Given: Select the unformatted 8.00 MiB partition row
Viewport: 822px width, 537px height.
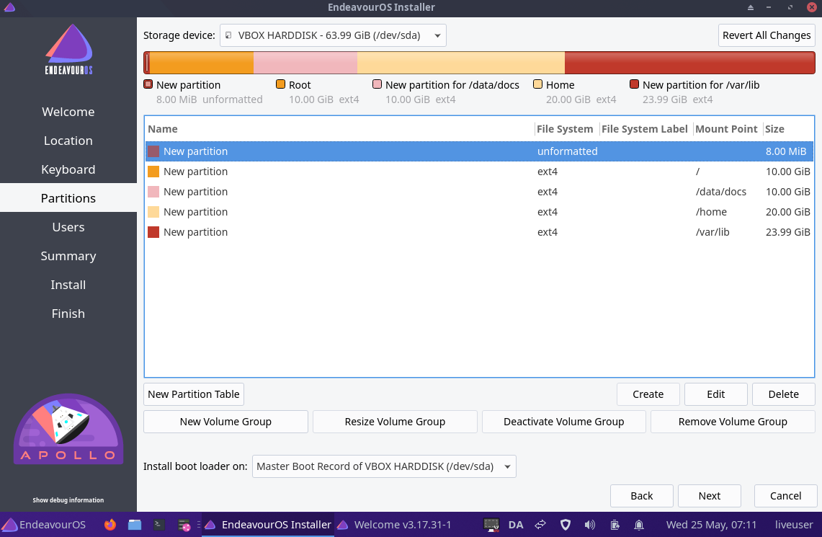Looking at the screenshot, I should 479,151.
